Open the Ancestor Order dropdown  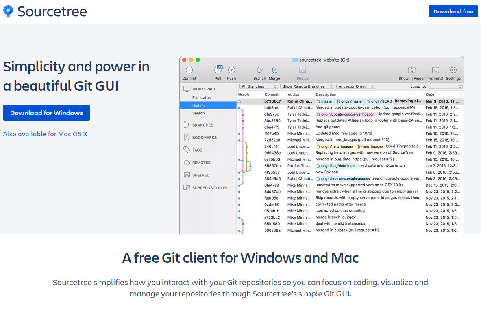pyautogui.click(x=356, y=86)
